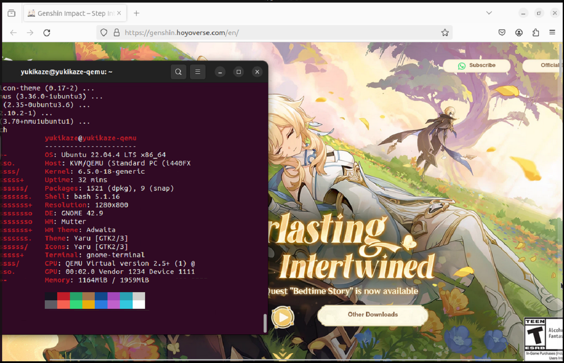Click the ESRB Teen rating badge
The width and height of the screenshot is (564, 363).
click(535, 334)
